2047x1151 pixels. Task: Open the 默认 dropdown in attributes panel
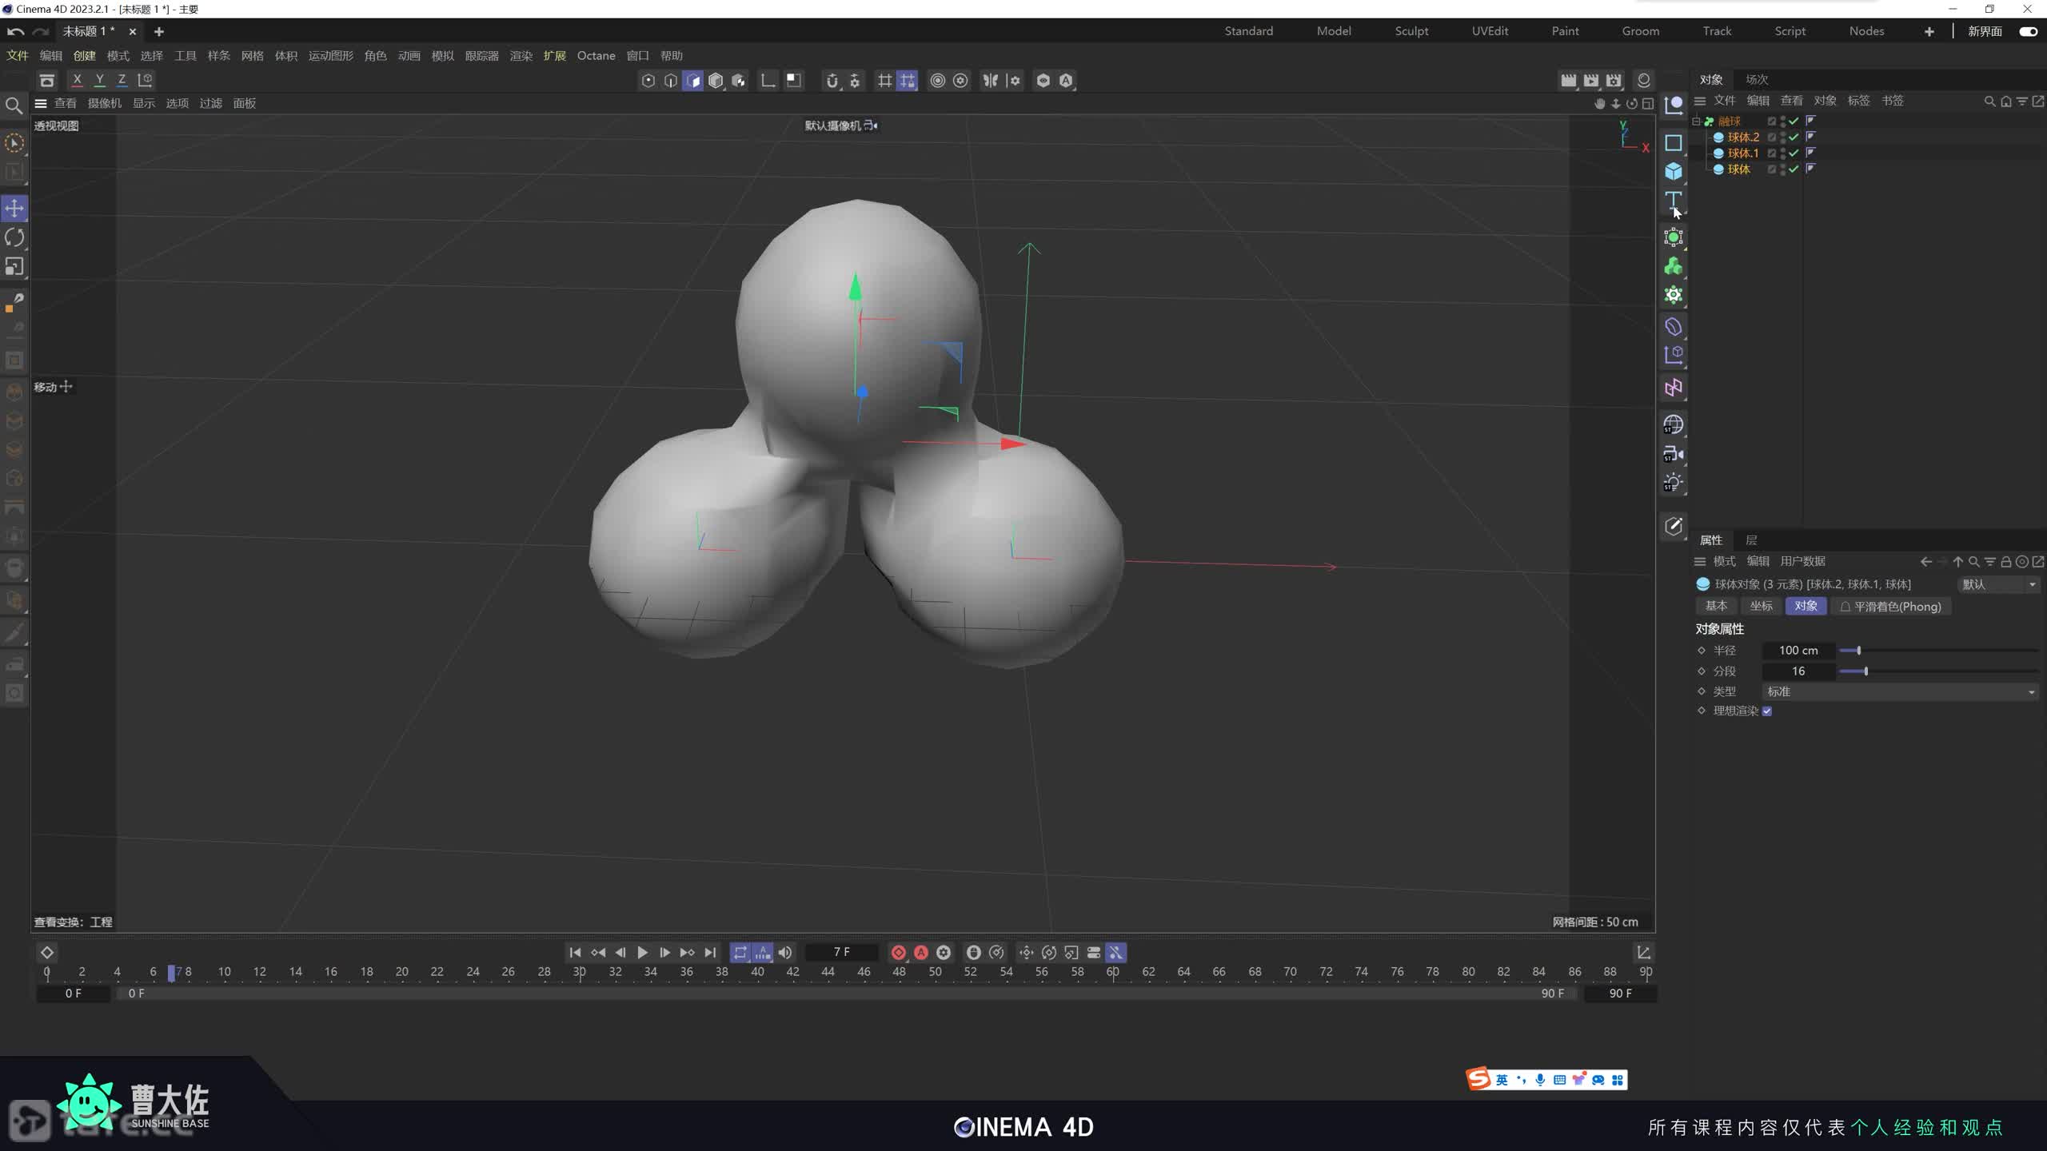point(1997,584)
